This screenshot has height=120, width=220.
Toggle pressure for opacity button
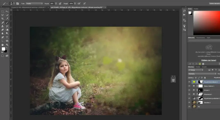pos(60,3)
